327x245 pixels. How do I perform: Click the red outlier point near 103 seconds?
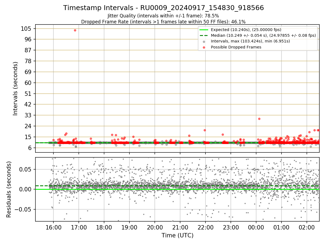[75, 30]
